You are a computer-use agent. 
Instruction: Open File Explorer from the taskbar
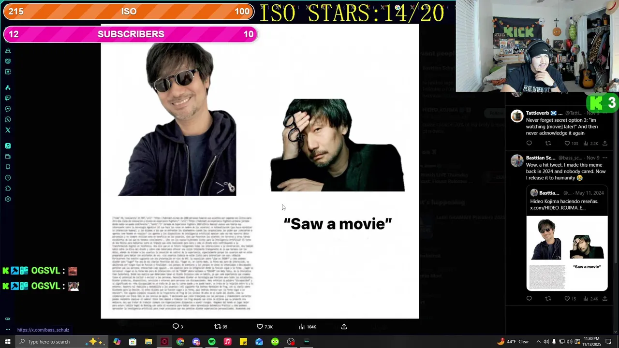tap(148, 342)
